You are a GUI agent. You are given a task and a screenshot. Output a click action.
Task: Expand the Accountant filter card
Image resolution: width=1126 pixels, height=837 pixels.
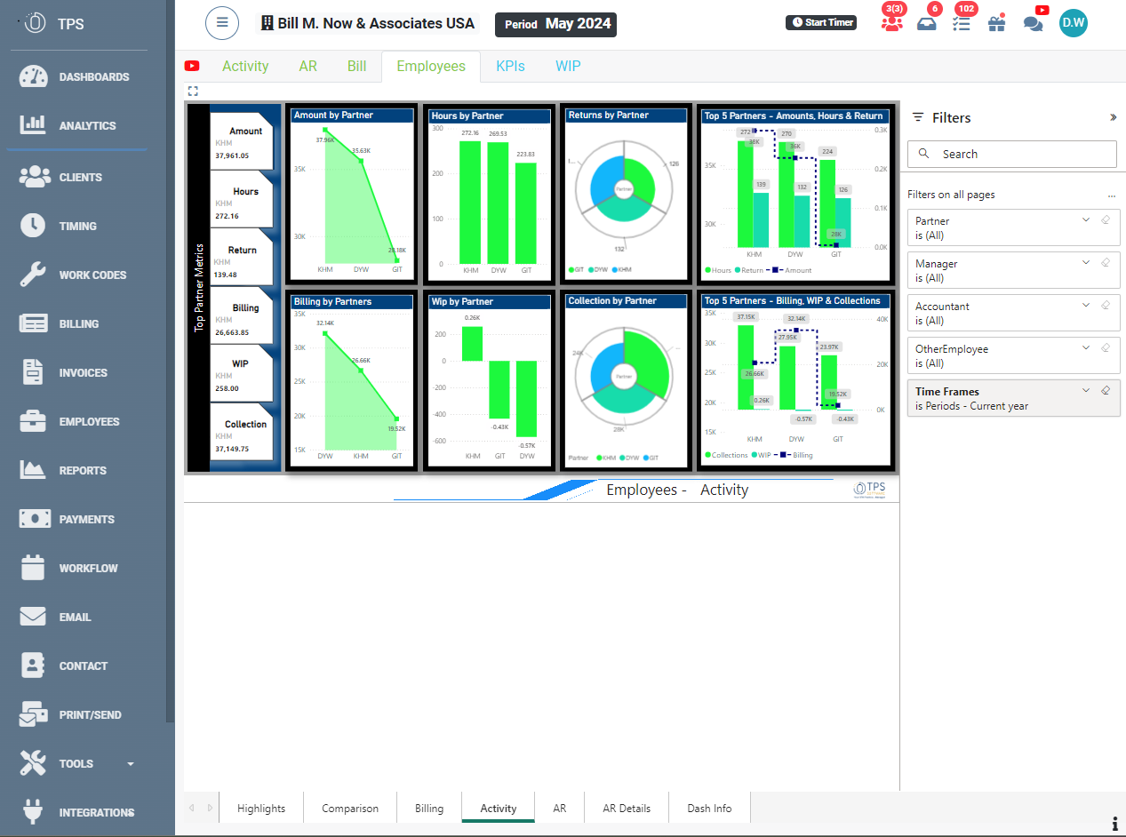1086,306
